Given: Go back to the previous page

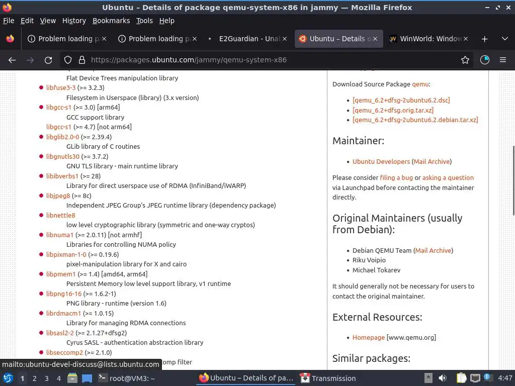Looking at the screenshot, I should pyautogui.click(x=12, y=60).
